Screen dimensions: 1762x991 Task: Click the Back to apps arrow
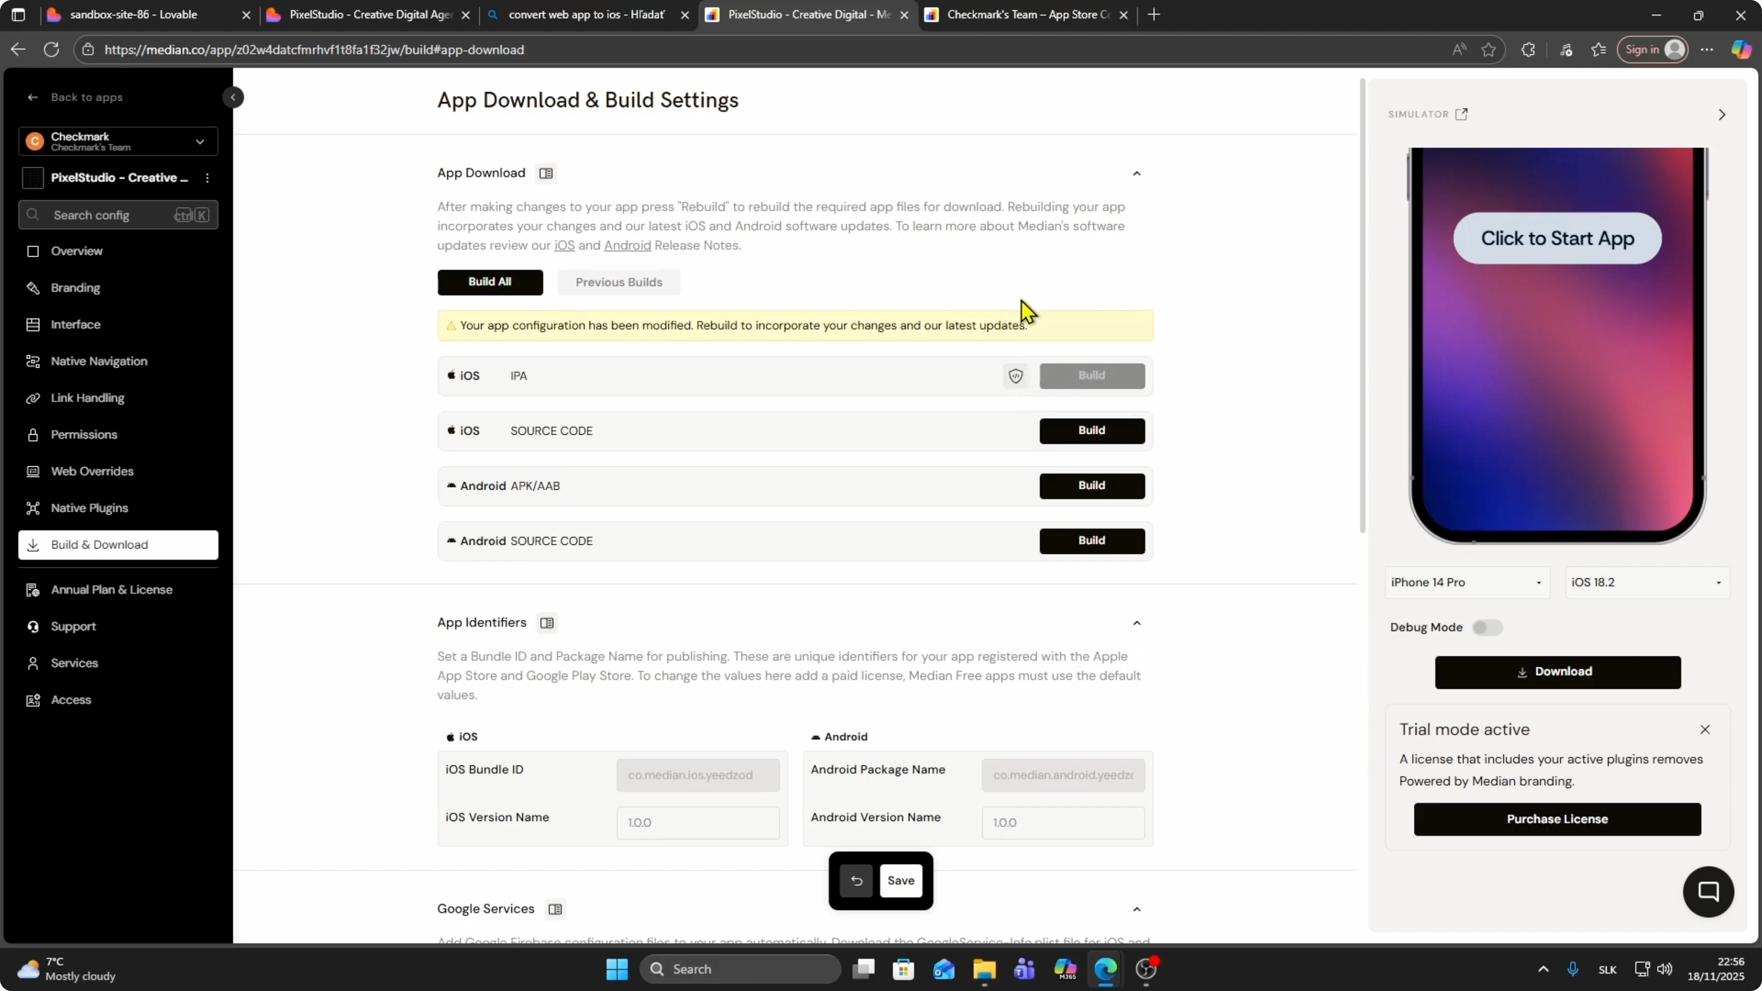[33, 97]
